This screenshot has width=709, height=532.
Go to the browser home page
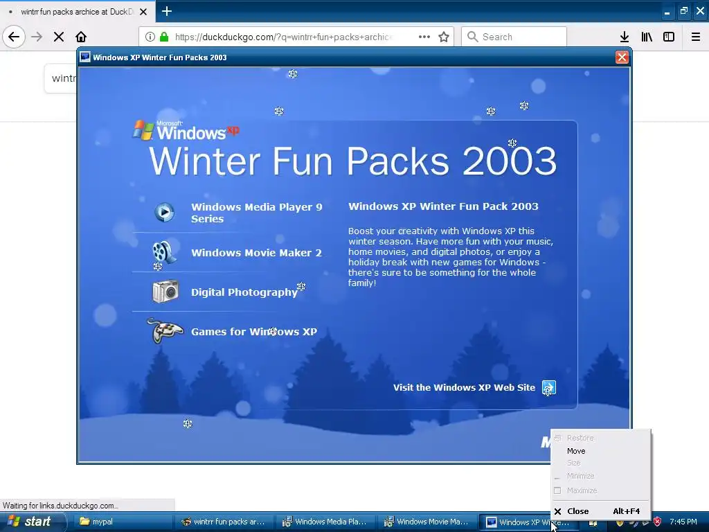(x=81, y=37)
